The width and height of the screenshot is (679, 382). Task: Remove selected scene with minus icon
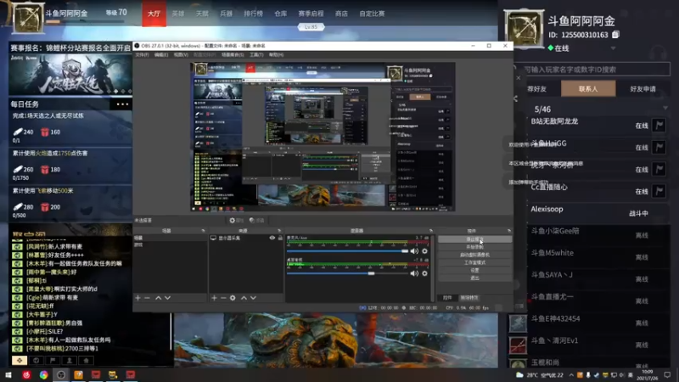coord(147,298)
